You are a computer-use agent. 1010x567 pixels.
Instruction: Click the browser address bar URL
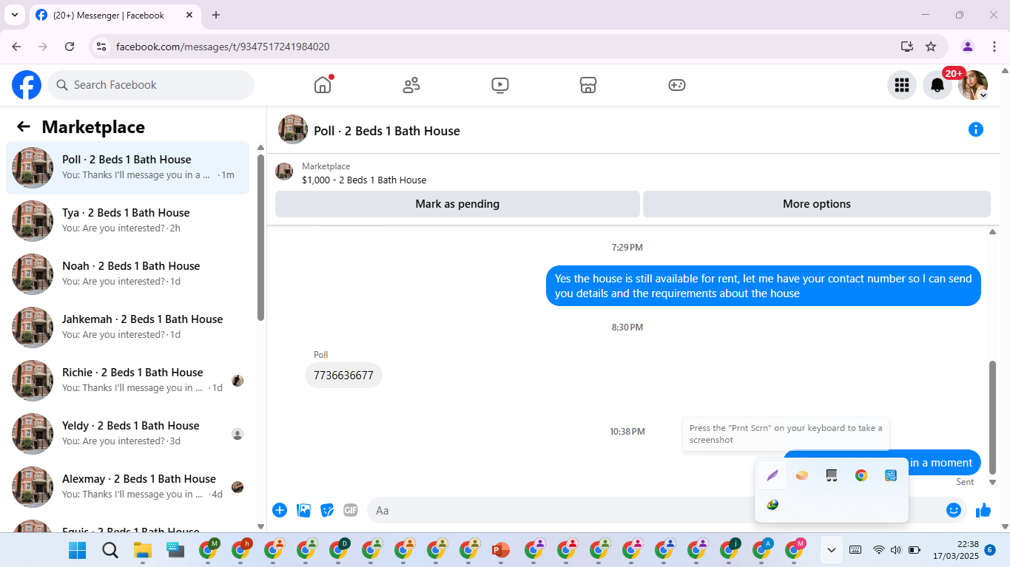223,47
